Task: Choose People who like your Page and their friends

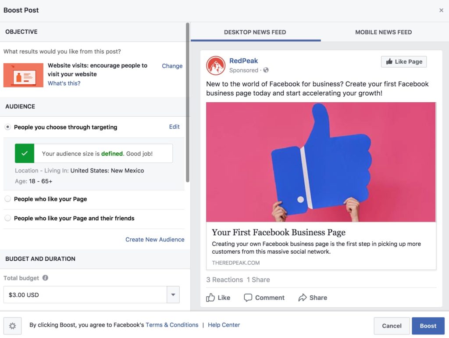Action: (x=8, y=218)
